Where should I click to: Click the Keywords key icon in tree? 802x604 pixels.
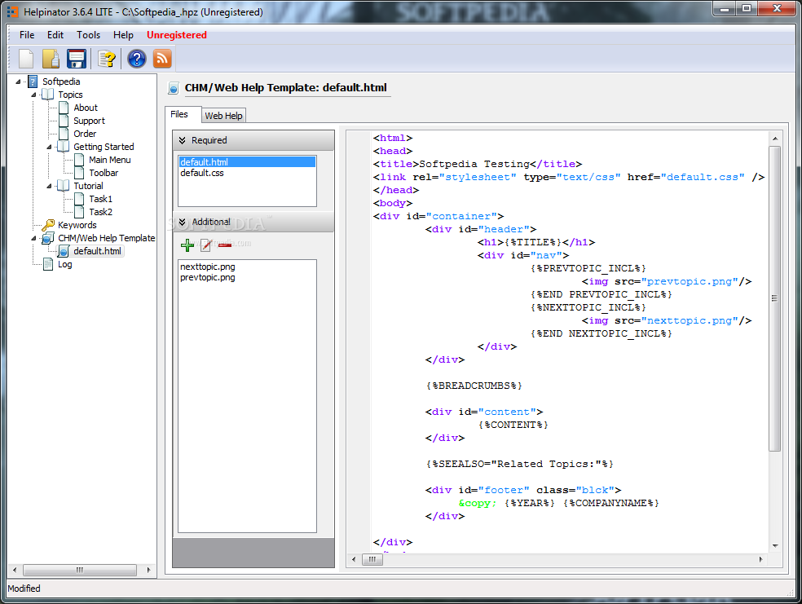[x=49, y=224]
